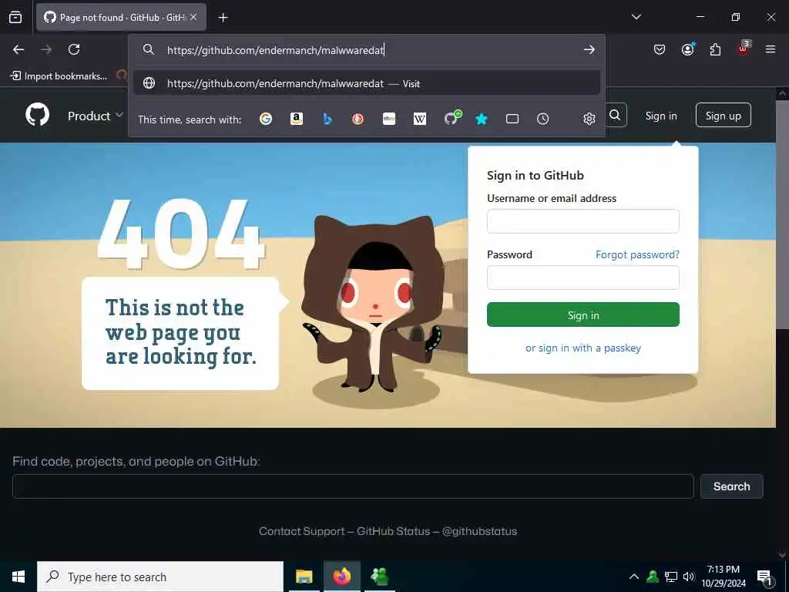789x592 pixels.
Task: Open a new tab
Action: [223, 17]
